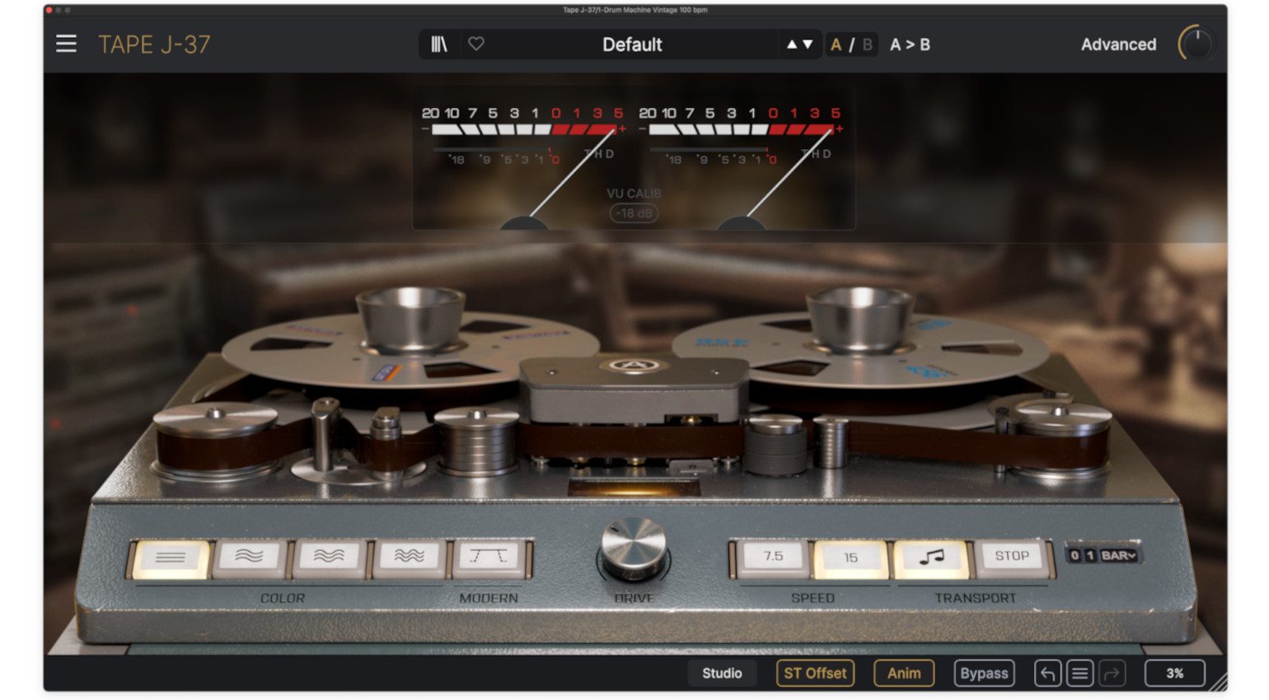This screenshot has height=700, width=1269.
Task: Open the preset library browser icon
Action: coord(439,44)
